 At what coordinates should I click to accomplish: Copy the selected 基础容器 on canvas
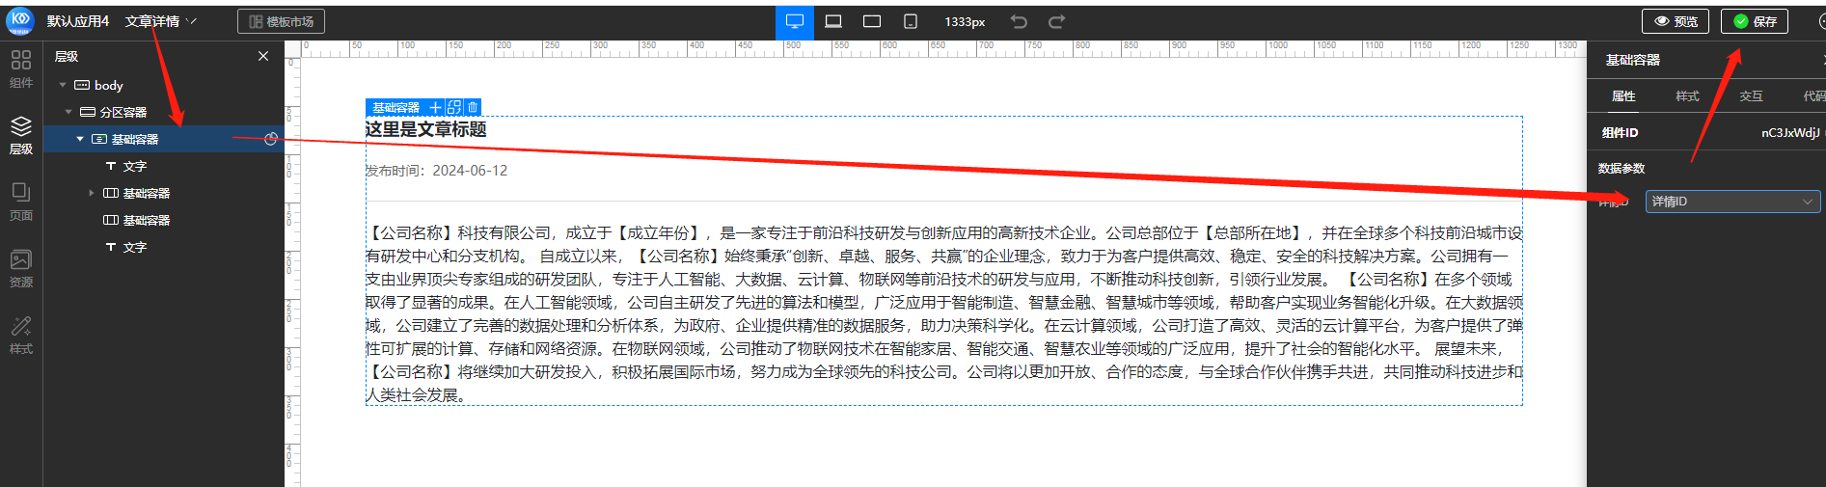point(454,107)
